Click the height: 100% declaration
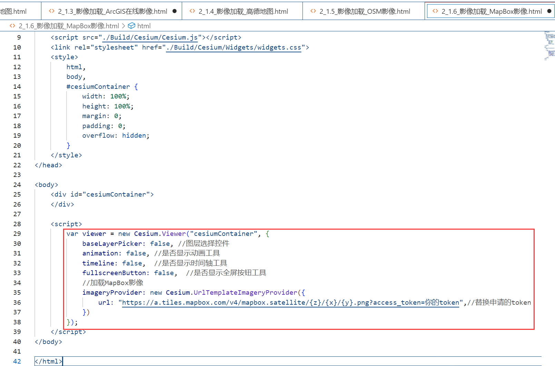The image size is (555, 366). tap(108, 106)
